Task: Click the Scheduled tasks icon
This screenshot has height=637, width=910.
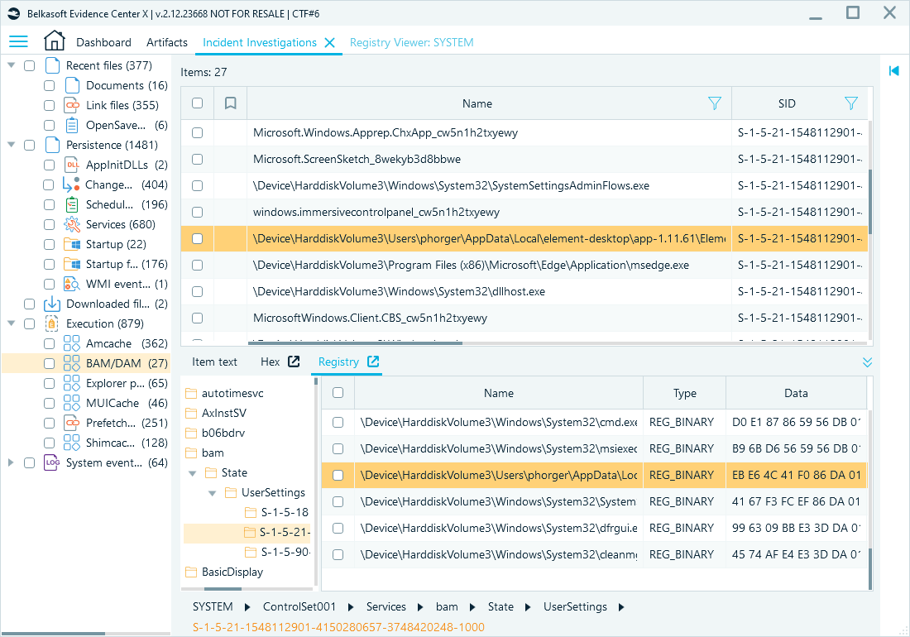Action: (x=71, y=205)
